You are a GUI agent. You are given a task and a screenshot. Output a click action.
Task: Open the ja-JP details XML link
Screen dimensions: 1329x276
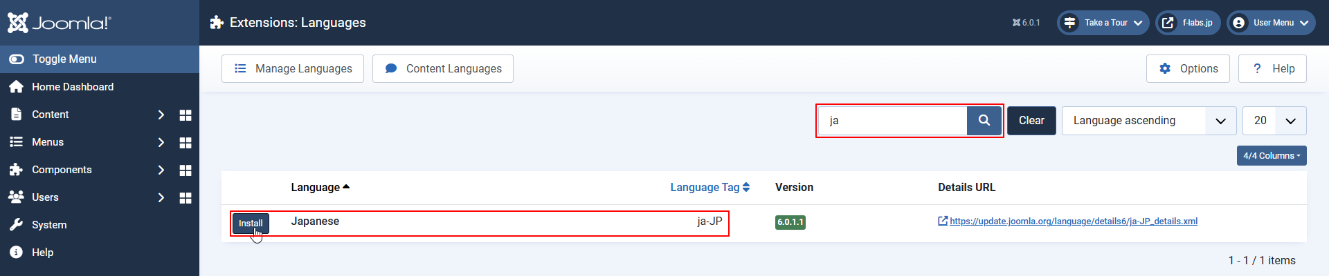(x=1074, y=221)
